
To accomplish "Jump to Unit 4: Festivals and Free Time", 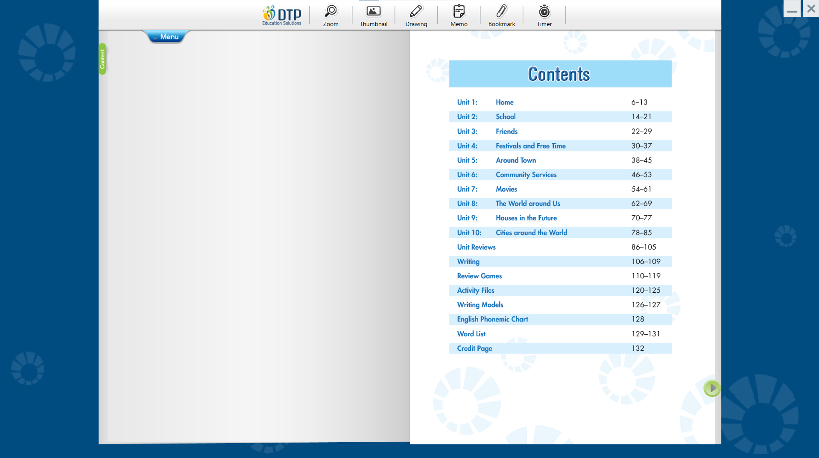I will pyautogui.click(x=530, y=146).
